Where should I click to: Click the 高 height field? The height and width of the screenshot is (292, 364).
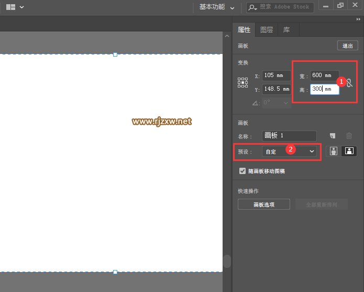pos(325,89)
